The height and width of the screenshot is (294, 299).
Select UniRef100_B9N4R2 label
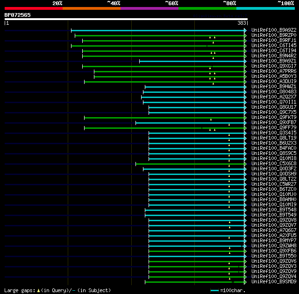point(274,56)
